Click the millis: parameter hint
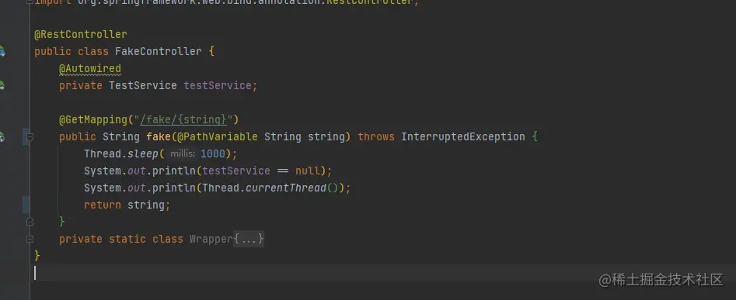The width and height of the screenshot is (736, 300). 183,154
